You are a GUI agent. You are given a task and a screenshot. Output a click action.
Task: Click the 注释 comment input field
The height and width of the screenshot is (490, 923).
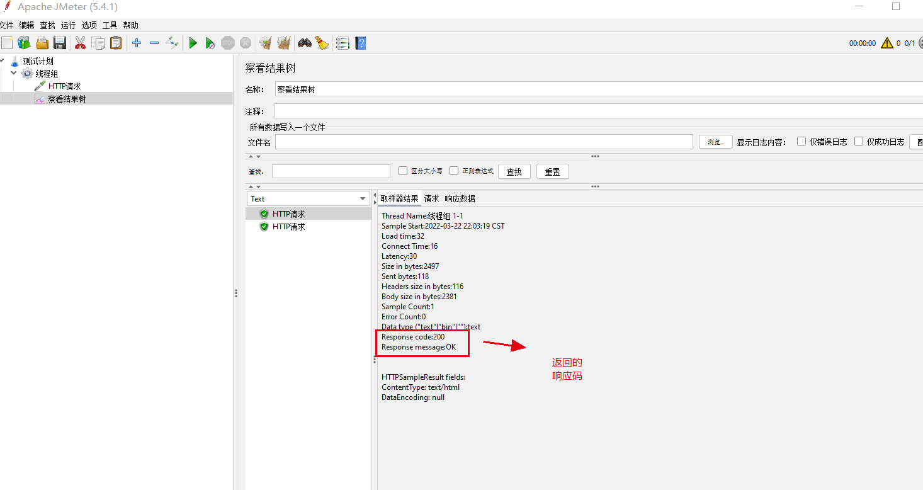click(599, 111)
